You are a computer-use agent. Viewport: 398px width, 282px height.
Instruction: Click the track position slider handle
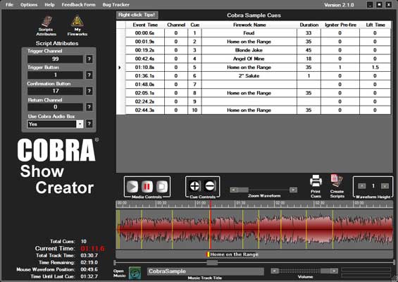tap(212, 263)
